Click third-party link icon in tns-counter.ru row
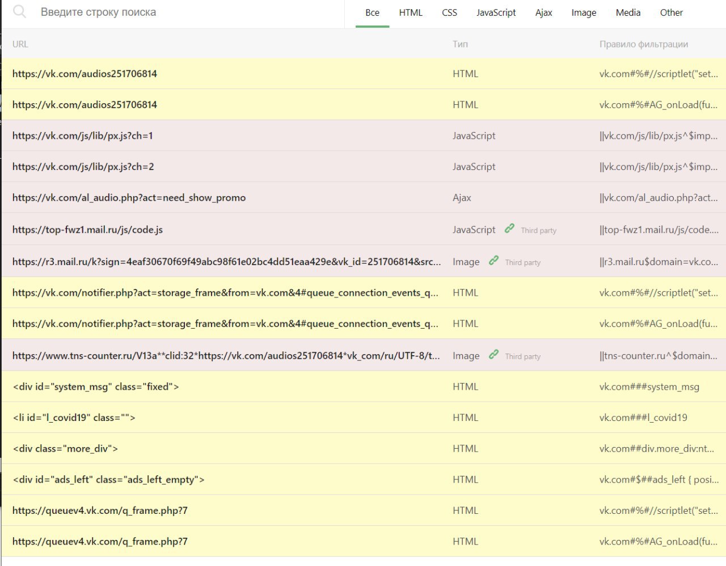The height and width of the screenshot is (566, 726). pos(493,355)
